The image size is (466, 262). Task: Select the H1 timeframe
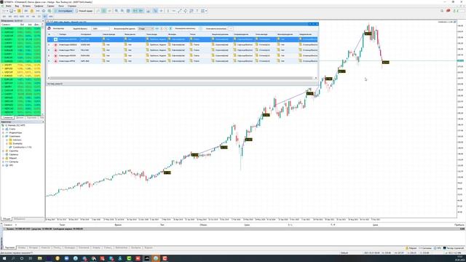click(x=28, y=17)
